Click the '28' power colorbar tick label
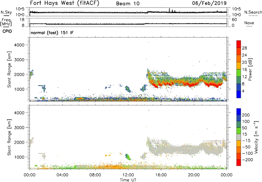This screenshot has height=182, width=262. coord(244,48)
